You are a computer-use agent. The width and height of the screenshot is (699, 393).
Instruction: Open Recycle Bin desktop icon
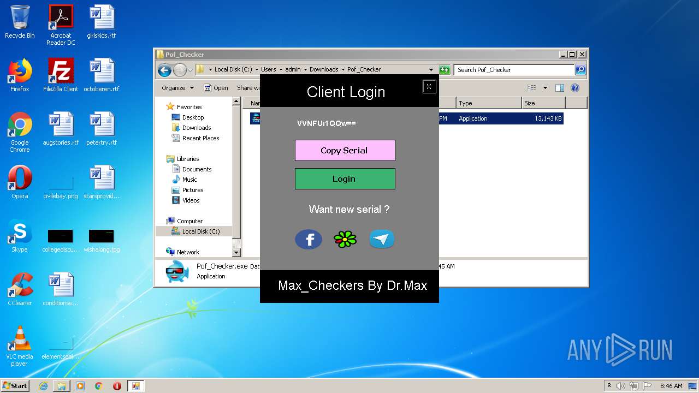[x=20, y=22]
